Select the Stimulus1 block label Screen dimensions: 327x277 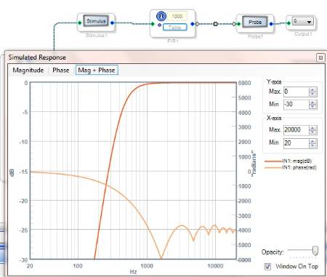pos(96,36)
